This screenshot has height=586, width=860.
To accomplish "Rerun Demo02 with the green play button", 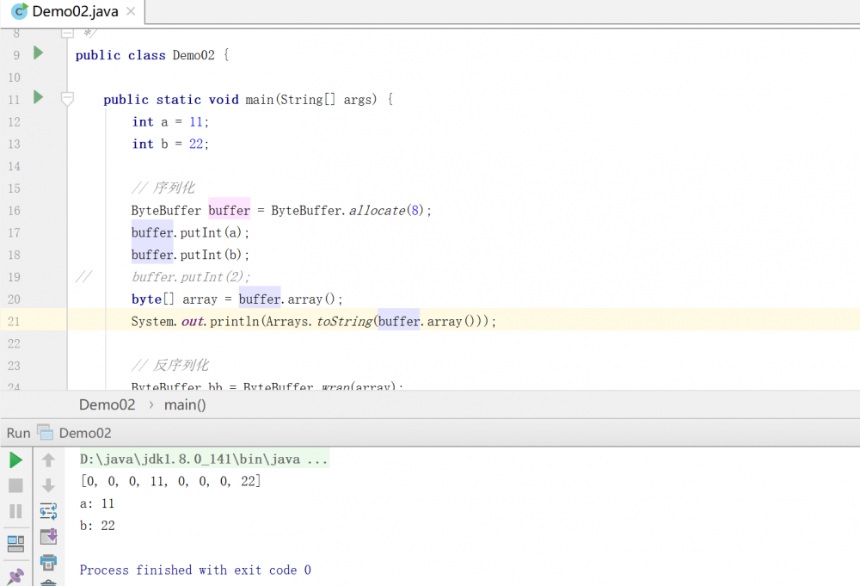I will coord(15,460).
